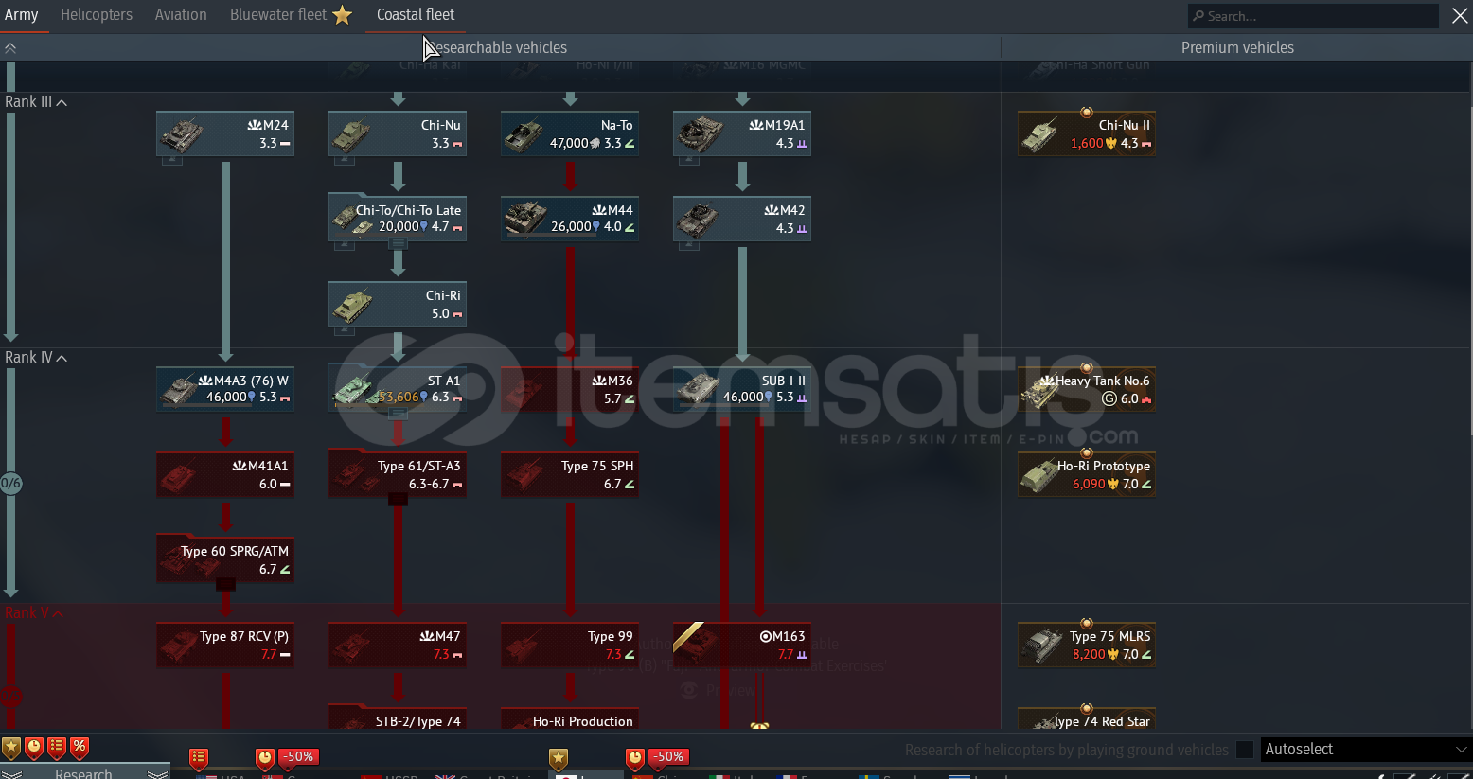
Task: Switch to the Aviation tab
Action: (x=181, y=15)
